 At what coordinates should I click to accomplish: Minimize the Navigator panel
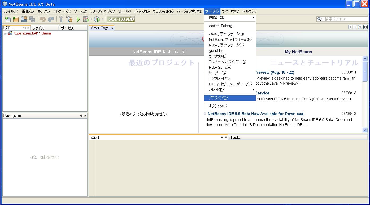click(81, 116)
